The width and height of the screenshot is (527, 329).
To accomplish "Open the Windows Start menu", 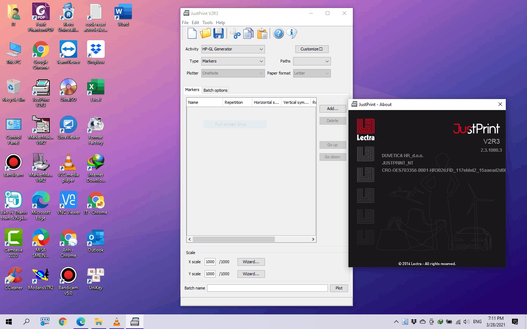I will point(9,322).
